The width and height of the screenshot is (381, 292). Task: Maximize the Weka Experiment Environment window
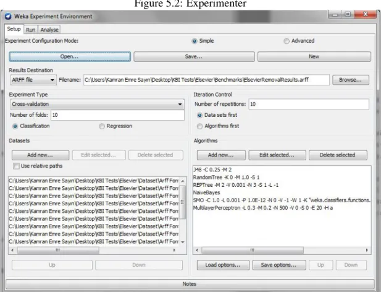348,15
